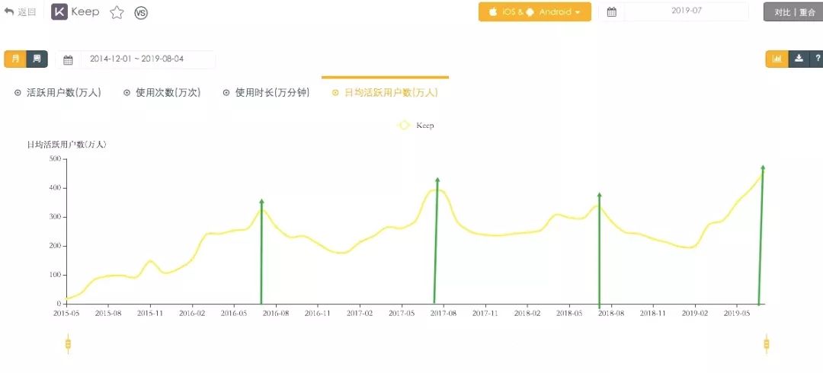Screen dimensions: 823x373
Task: Click the 2017-08 axis label
Action: tap(444, 313)
